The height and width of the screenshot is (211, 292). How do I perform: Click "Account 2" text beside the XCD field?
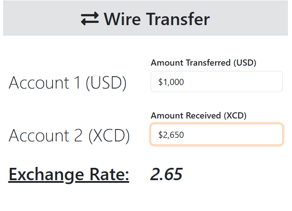(x=46, y=136)
